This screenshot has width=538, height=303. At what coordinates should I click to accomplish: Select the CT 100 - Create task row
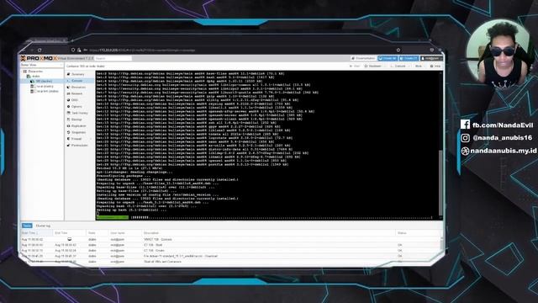(229, 251)
